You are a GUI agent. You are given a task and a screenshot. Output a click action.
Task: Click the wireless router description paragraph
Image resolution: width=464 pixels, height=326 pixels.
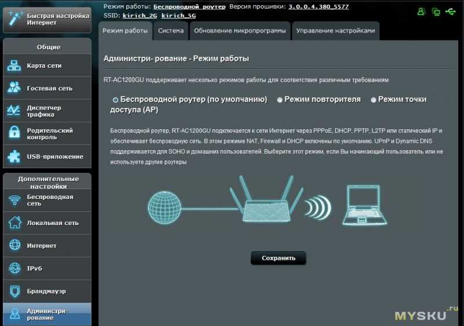pyautogui.click(x=277, y=146)
